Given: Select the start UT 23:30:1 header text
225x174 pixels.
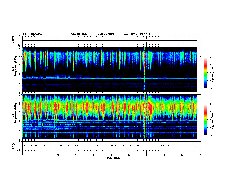Looking at the screenshot, I should tap(137, 34).
